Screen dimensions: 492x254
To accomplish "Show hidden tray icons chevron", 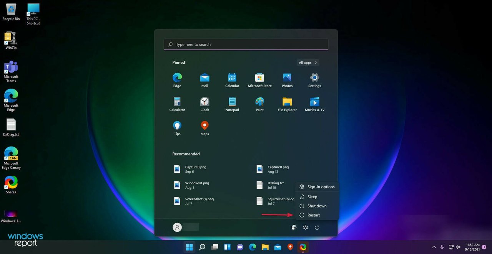I will click(x=434, y=247).
